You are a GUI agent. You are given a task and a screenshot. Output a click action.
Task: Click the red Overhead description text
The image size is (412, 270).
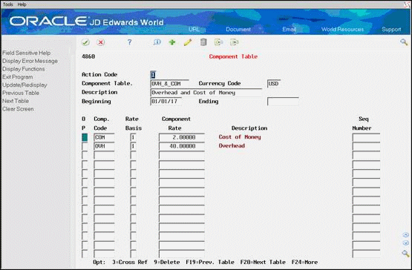point(232,146)
